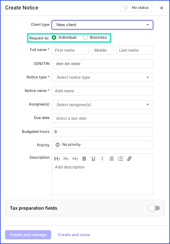Toggle italic in description toolbar

tap(102, 159)
